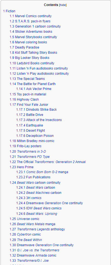The width and height of the screenshot is (111, 265).
Task: Go to 1.10 Ladybird Books continuity
Action: point(32,63)
